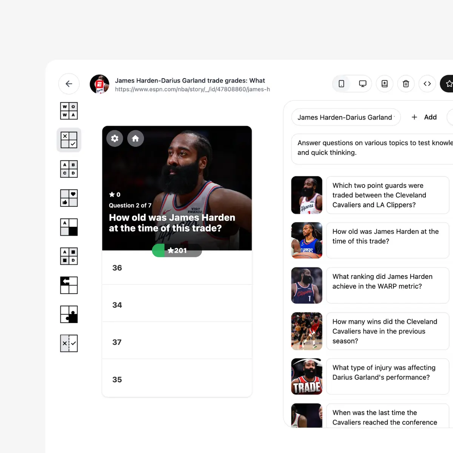This screenshot has width=453, height=453.
Task: Open the embed code view
Action: (x=427, y=84)
